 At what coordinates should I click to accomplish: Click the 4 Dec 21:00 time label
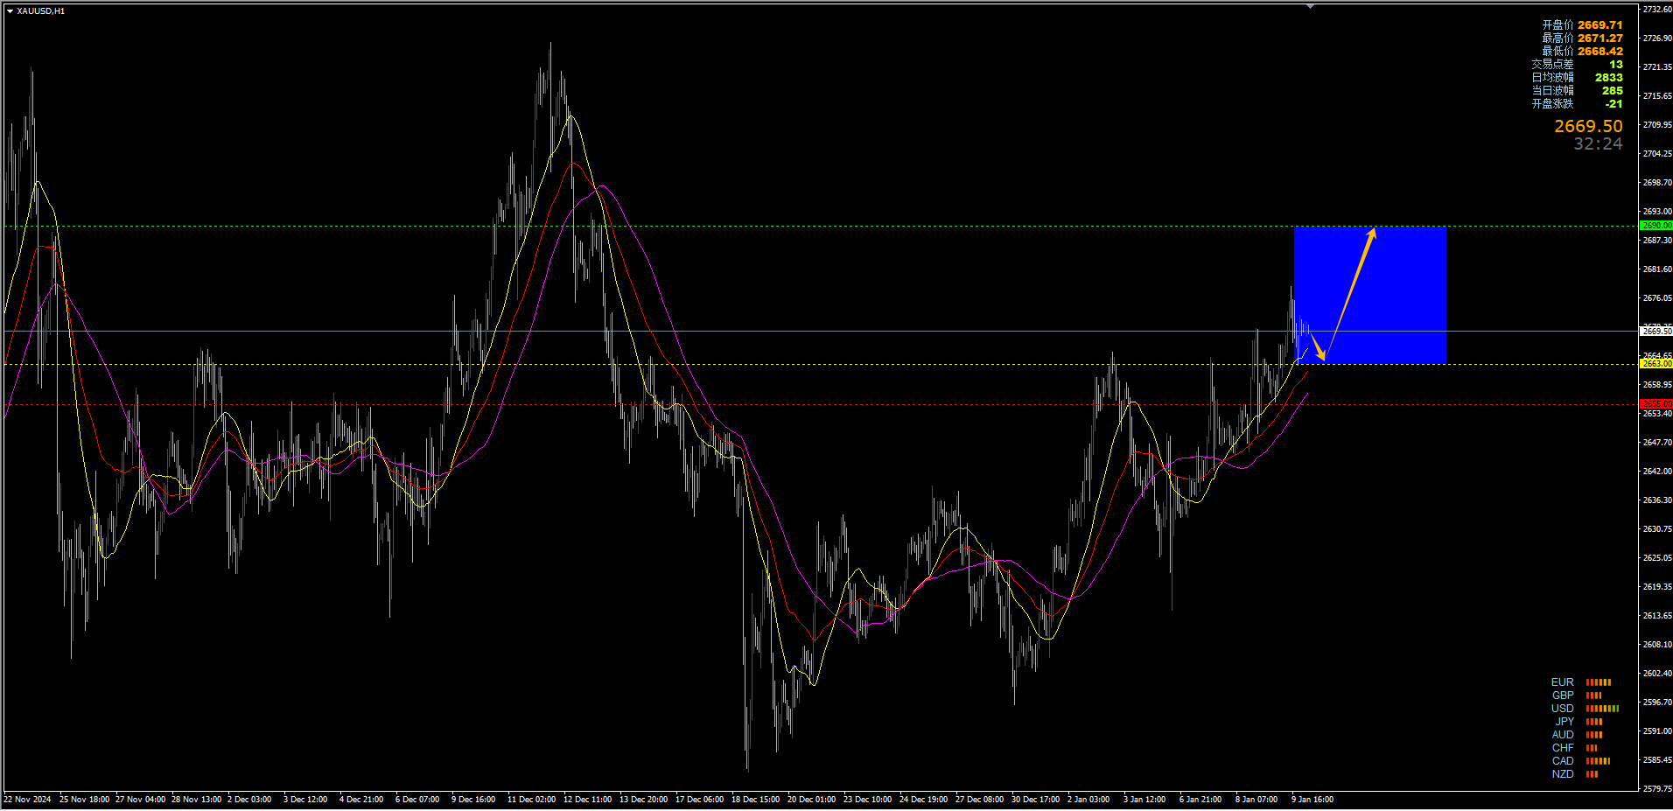point(361,800)
